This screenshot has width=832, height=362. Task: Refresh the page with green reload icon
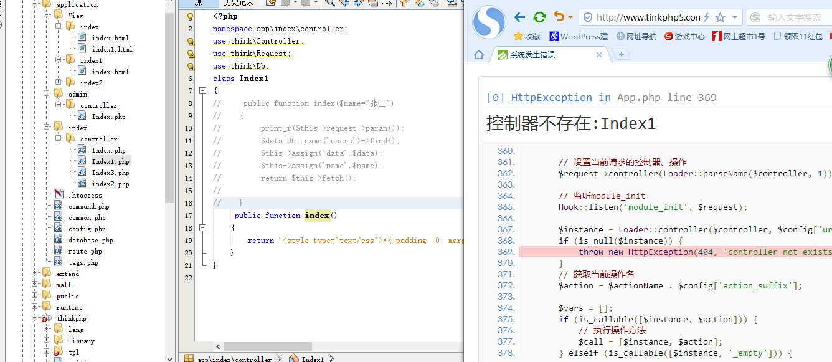[x=539, y=17]
